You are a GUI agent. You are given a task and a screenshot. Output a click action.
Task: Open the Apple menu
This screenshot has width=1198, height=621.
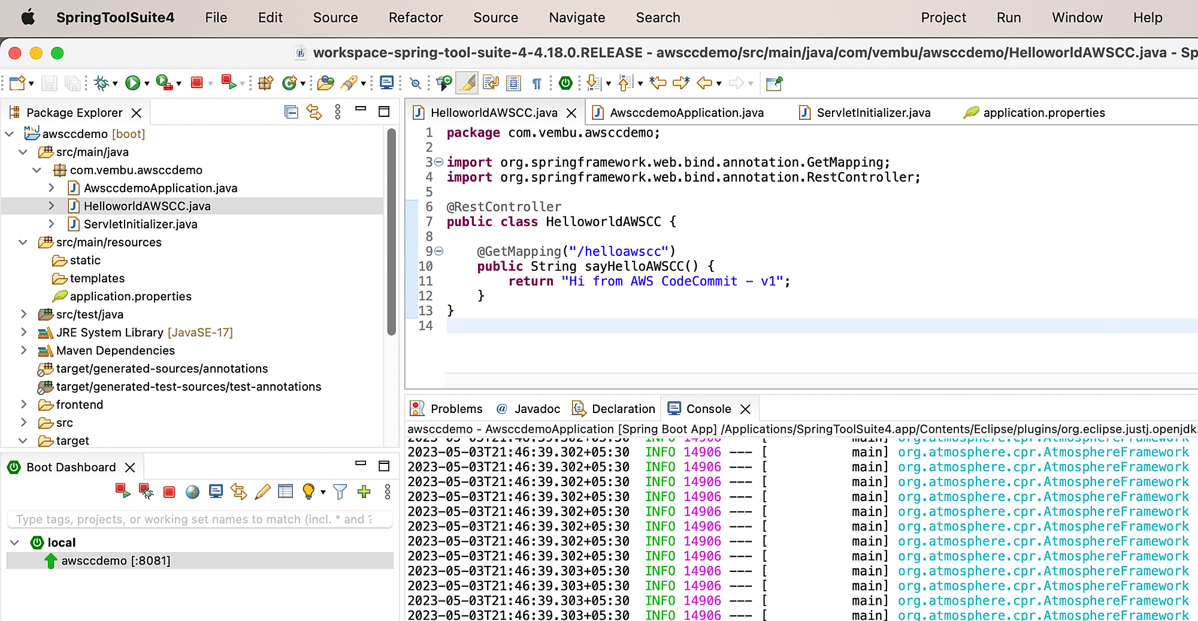pos(28,17)
